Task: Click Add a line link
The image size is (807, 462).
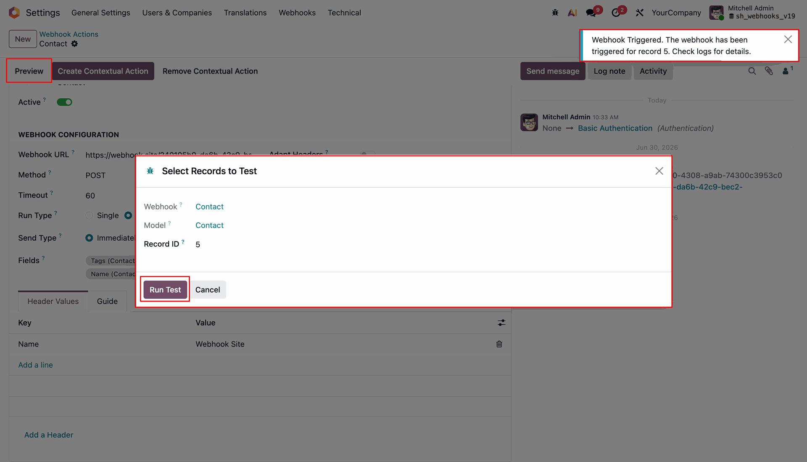Action: 36,365
